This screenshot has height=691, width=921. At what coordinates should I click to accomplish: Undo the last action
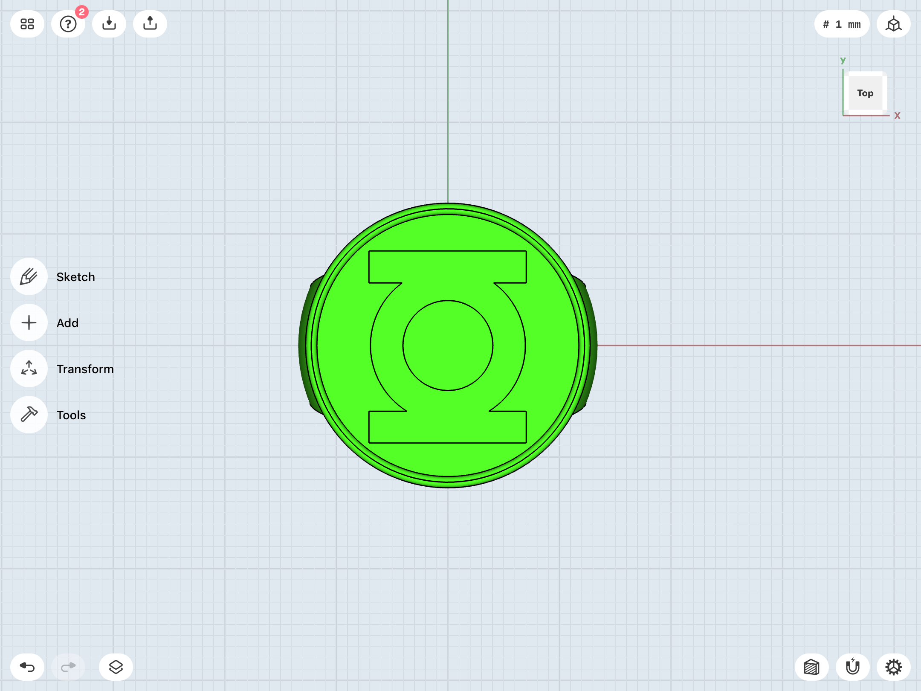click(x=27, y=667)
